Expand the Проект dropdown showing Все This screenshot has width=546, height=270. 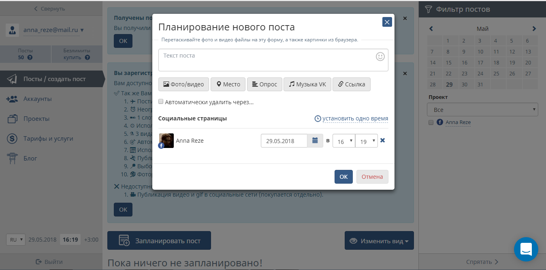click(482, 109)
